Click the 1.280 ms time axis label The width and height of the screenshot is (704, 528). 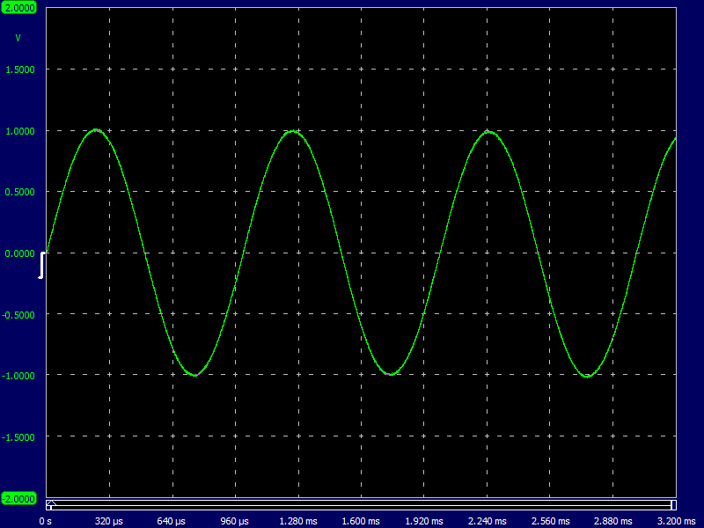[x=298, y=521]
